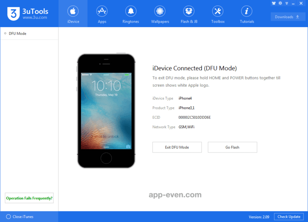Open the Downloads manager

point(288,17)
